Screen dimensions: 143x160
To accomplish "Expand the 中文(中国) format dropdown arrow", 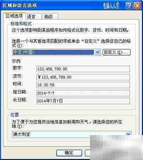I will [x=97, y=52].
